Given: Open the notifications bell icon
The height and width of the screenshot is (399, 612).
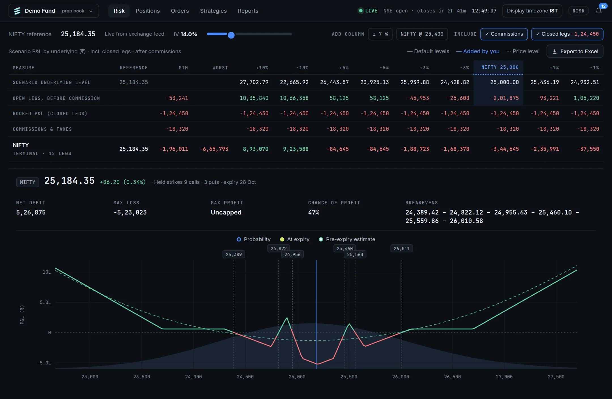Looking at the screenshot, I should [599, 11].
